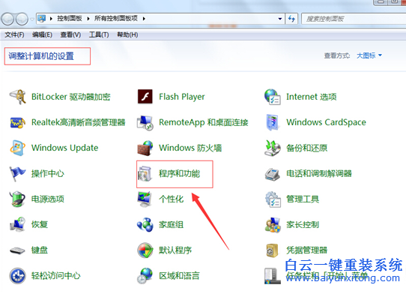The width and height of the screenshot is (406, 297).
Task: Open the Internet 选项 globe icon
Action: click(x=273, y=97)
